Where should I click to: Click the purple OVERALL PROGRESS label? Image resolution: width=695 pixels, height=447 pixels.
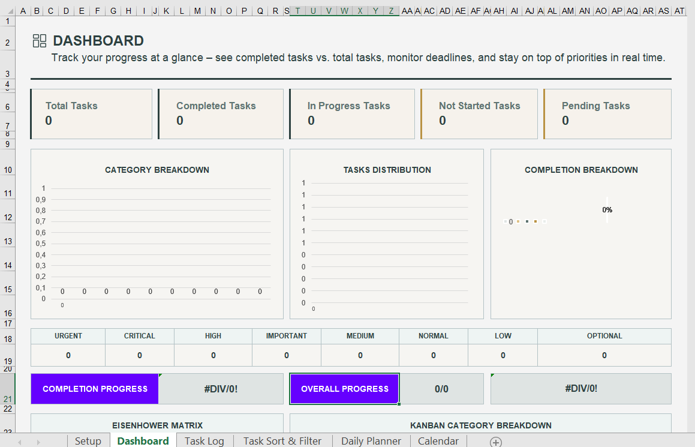pyautogui.click(x=345, y=389)
